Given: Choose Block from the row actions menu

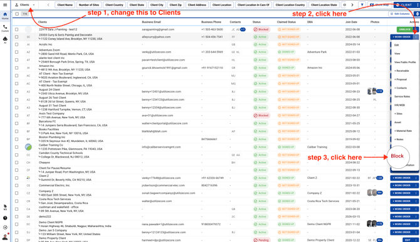Looking at the screenshot, I should 397,156.
